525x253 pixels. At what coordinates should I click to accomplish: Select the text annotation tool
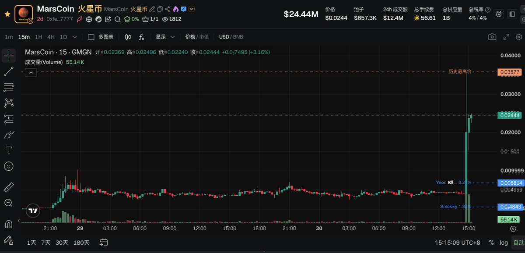pos(9,150)
